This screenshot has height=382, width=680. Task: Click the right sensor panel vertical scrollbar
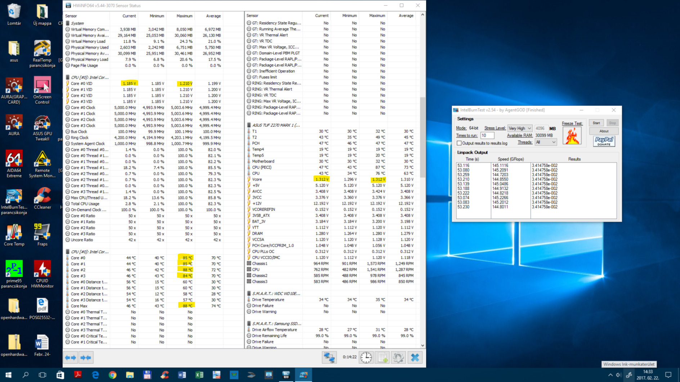coord(422,137)
